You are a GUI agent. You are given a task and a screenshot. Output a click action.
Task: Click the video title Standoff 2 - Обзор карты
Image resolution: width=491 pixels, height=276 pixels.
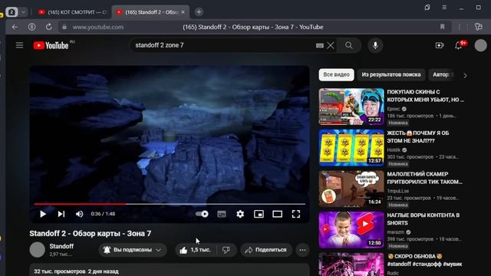pos(91,233)
